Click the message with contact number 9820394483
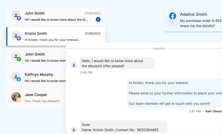This screenshot has height=134, width=222. 124,127
